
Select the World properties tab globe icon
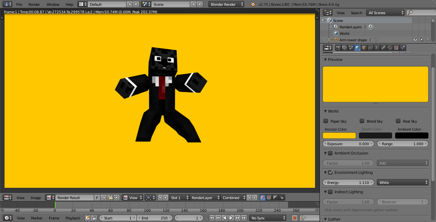pos(358,48)
